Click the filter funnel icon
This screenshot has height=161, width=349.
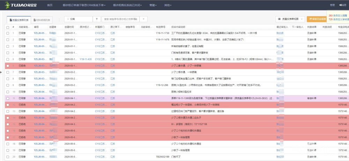pyautogui.click(x=97, y=19)
